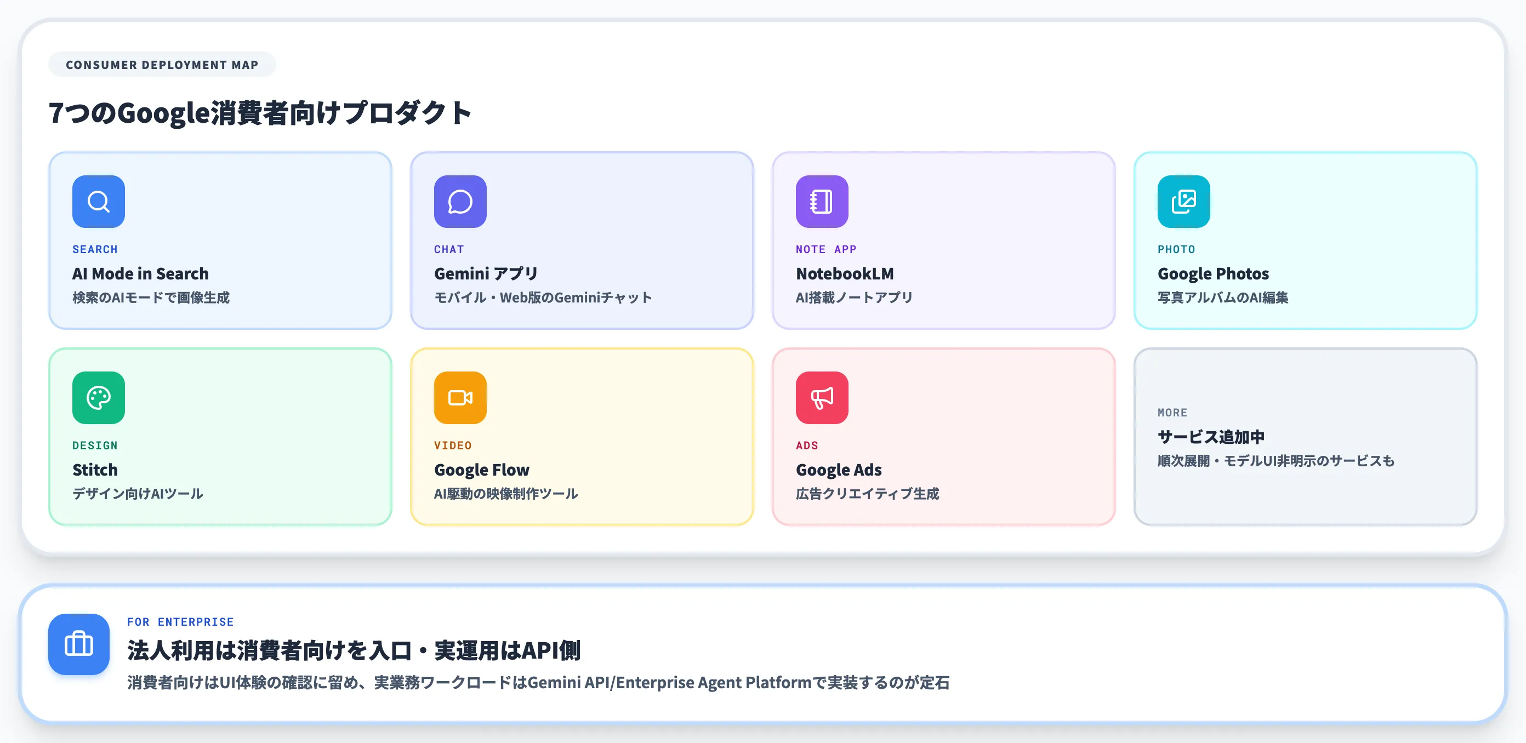The height and width of the screenshot is (743, 1526).
Task: Open the Gemini アプリ card title
Action: [x=486, y=273]
